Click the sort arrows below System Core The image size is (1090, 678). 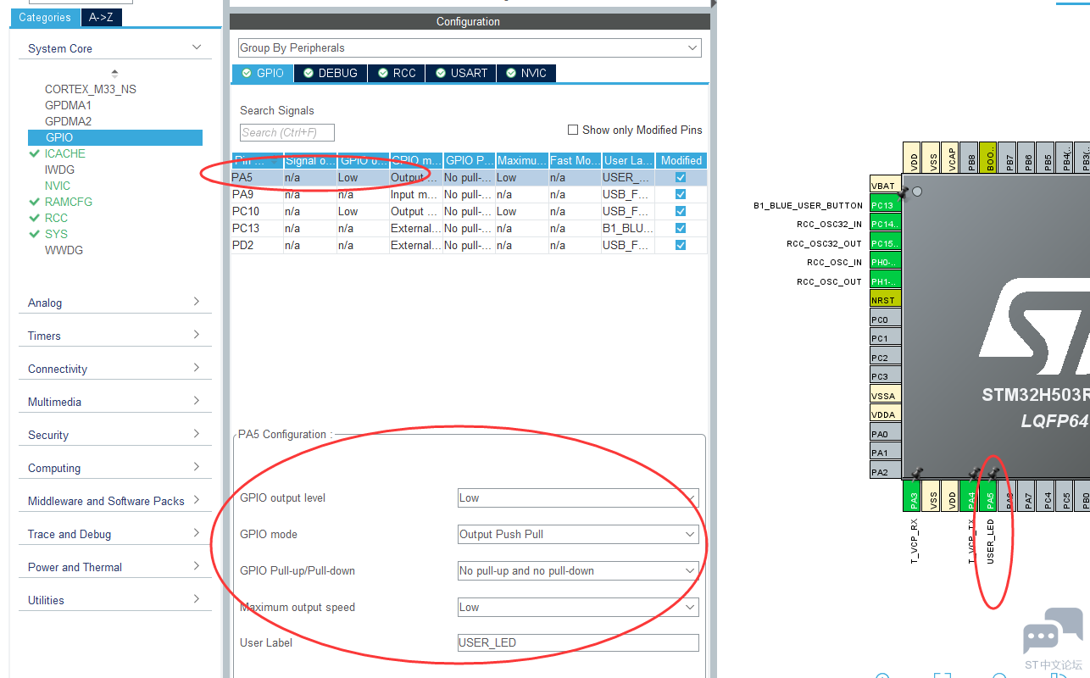pyautogui.click(x=114, y=74)
